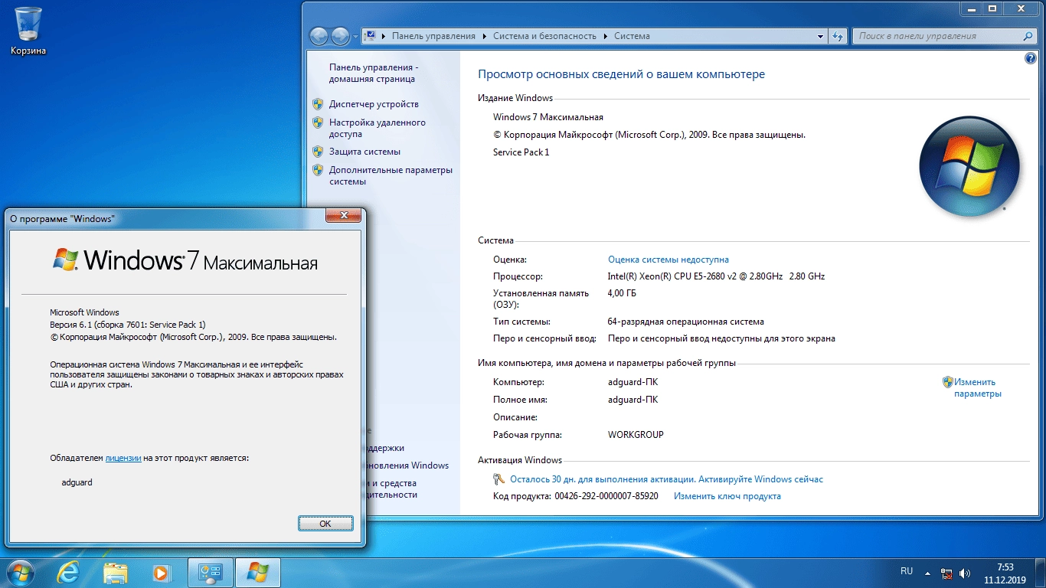Select Система и безопасность breadcrumb
This screenshot has width=1046, height=588.
tap(544, 36)
